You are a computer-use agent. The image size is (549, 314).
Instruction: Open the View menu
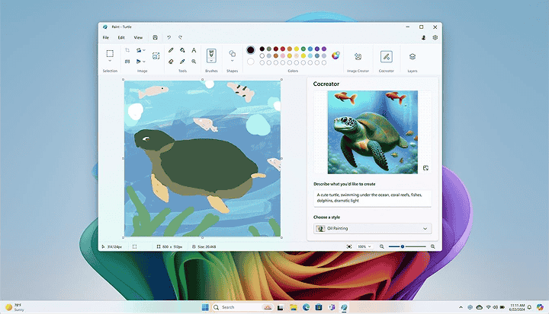tap(138, 37)
